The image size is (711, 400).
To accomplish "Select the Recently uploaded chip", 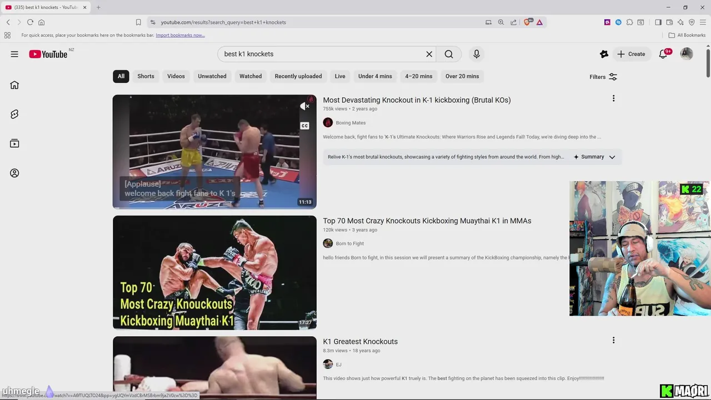I will (298, 76).
